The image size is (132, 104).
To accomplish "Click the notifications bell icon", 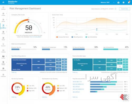I will pyautogui.click(x=129, y=2).
